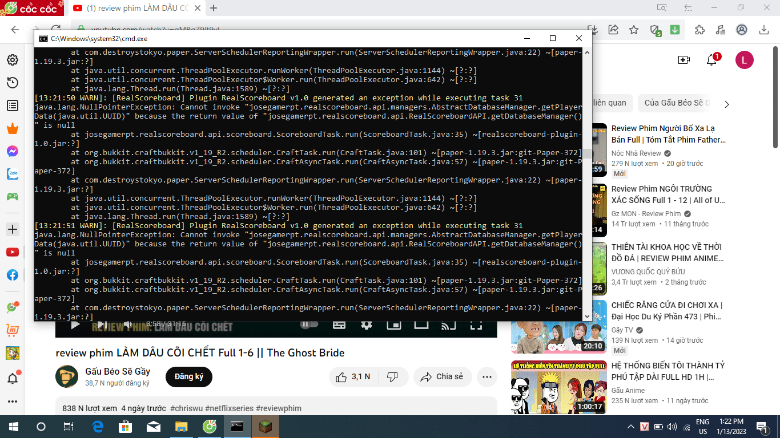
Task: Expand related chips with the right chevron
Action: (727, 104)
